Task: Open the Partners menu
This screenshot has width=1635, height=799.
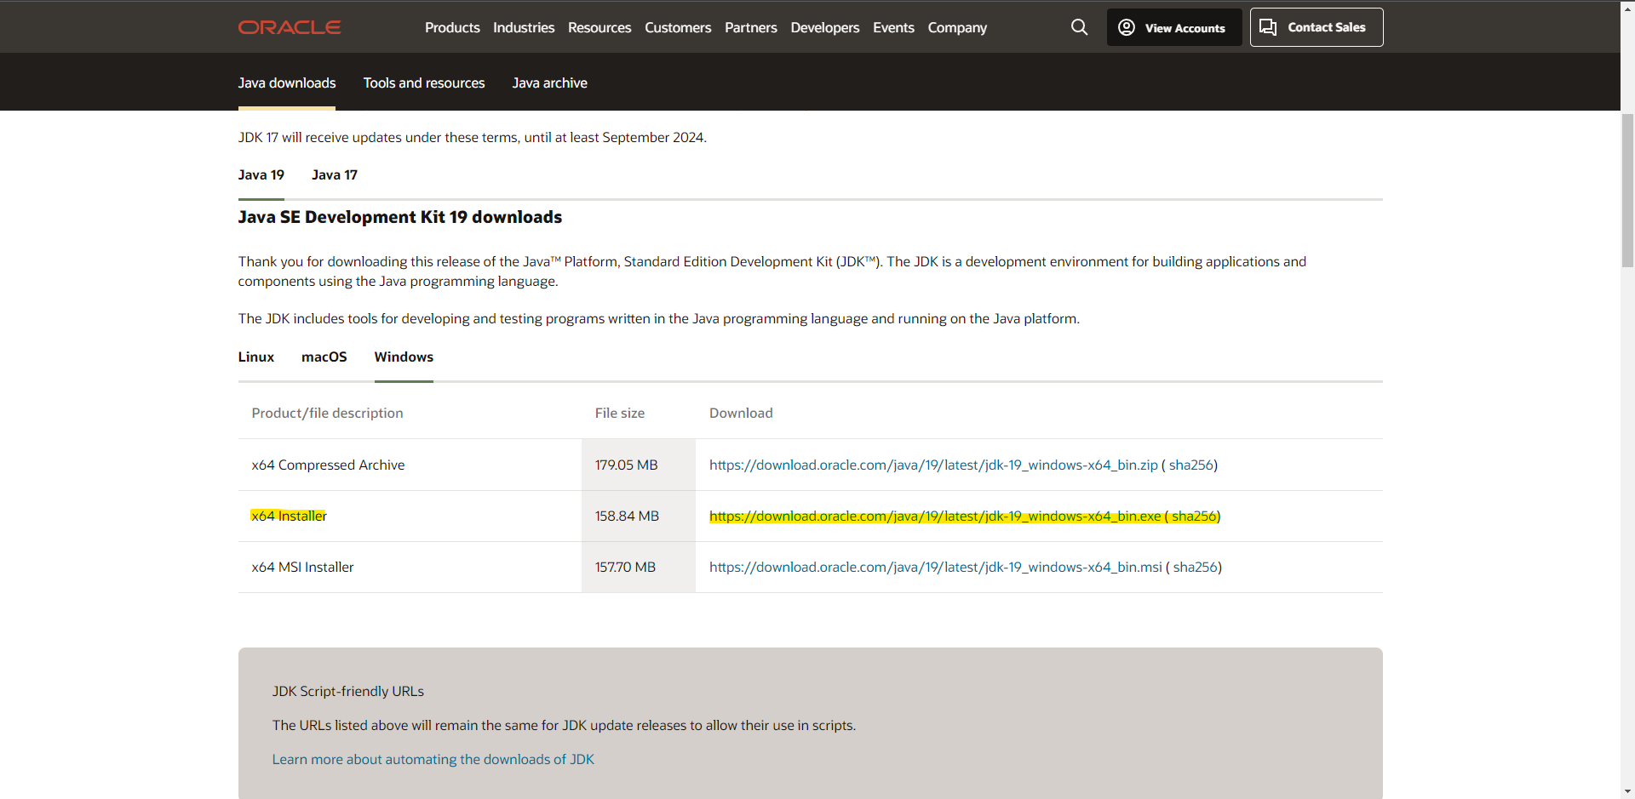Action: tap(751, 27)
